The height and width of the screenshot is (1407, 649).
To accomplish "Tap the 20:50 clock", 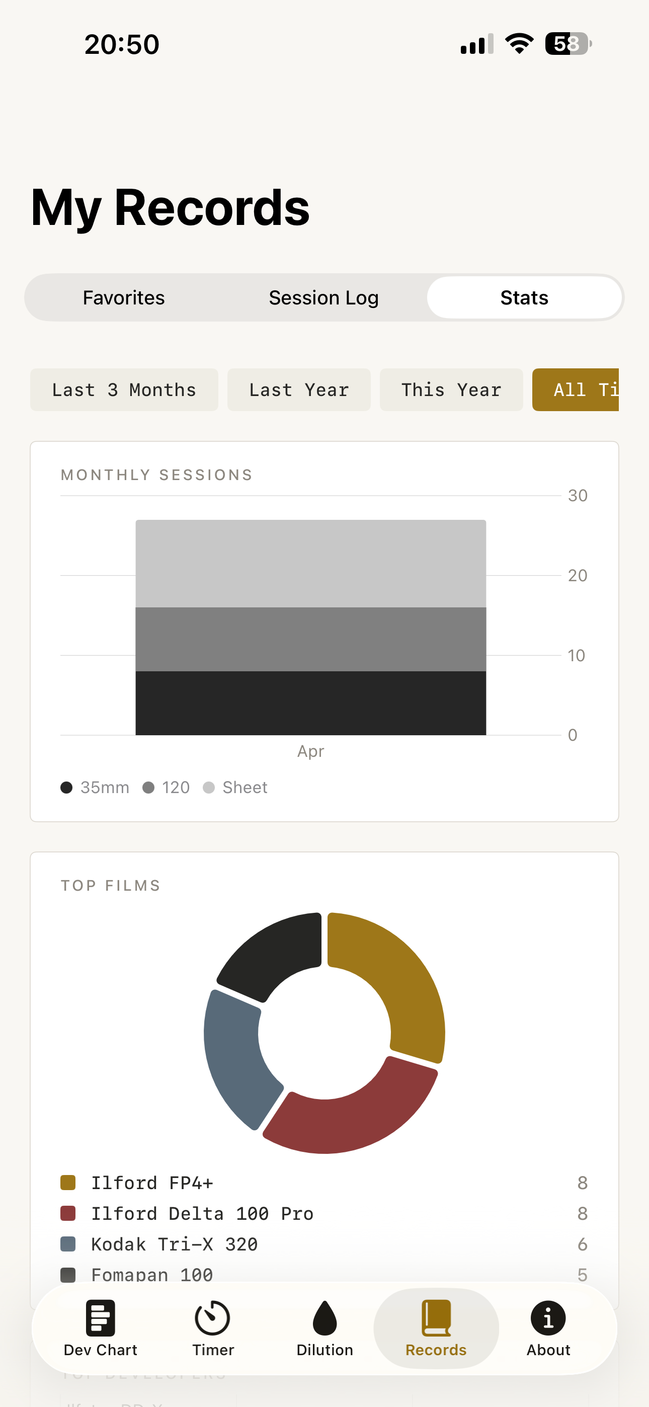I will (x=122, y=44).
